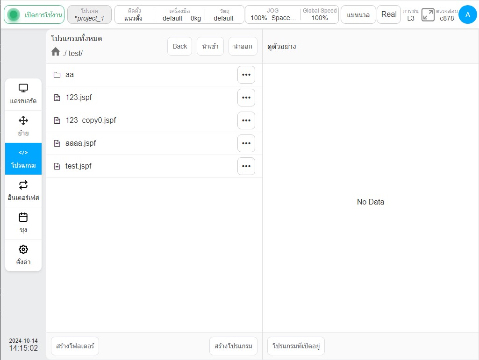Click the fullscreen expand arrows icon
This screenshot has width=479, height=360.
click(428, 14)
